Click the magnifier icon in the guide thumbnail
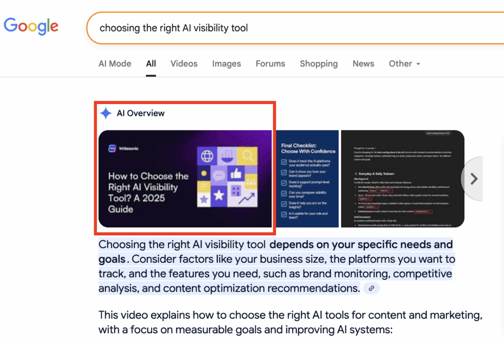The height and width of the screenshot is (343, 504). click(x=247, y=156)
